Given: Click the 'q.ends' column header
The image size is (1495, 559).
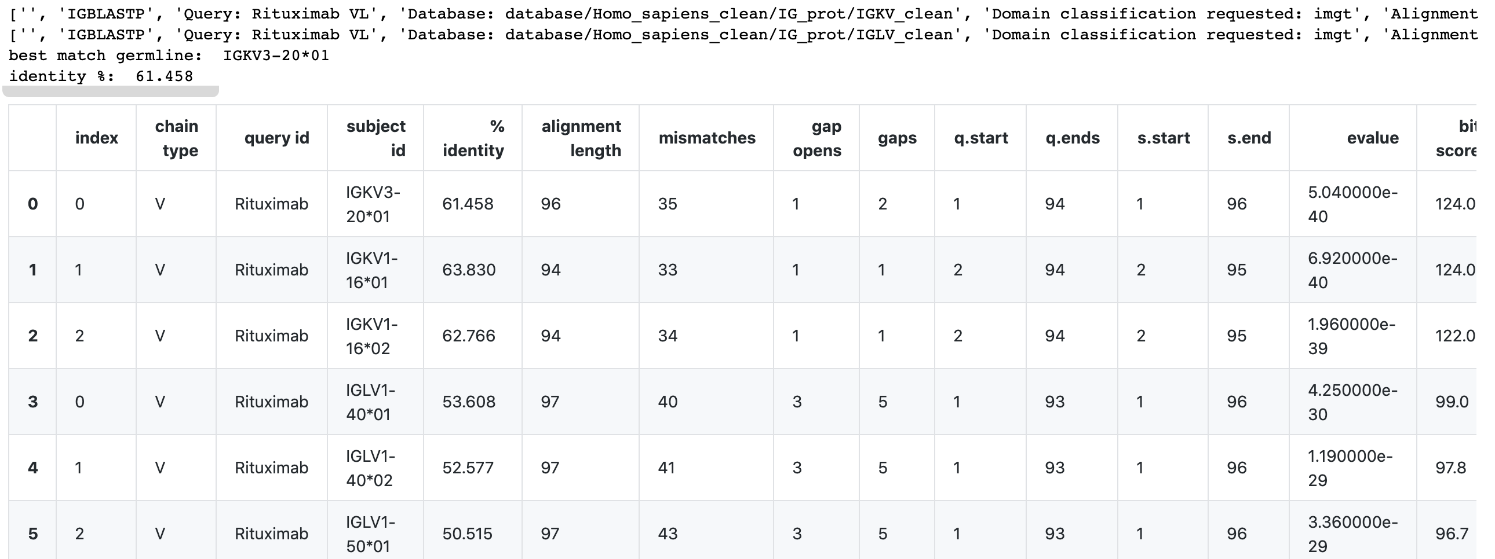Looking at the screenshot, I should pos(1073,138).
